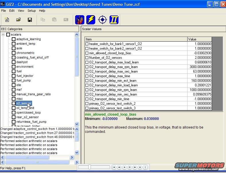Check the min_allowed_closed_loop_bias checkbox
The width and height of the screenshot is (226, 173).
click(x=87, y=53)
